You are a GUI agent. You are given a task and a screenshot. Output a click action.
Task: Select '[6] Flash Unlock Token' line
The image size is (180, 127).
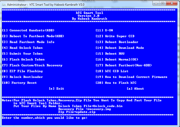(23, 59)
